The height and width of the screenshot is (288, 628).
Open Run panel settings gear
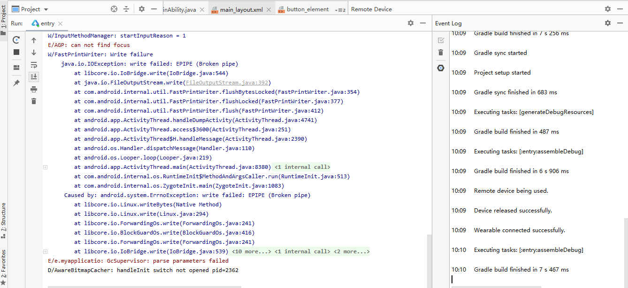point(411,23)
